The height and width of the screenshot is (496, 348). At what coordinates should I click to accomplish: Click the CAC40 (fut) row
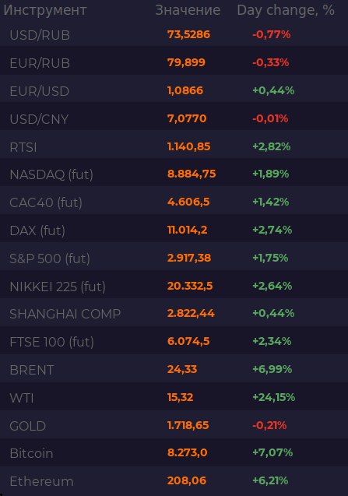(174, 202)
